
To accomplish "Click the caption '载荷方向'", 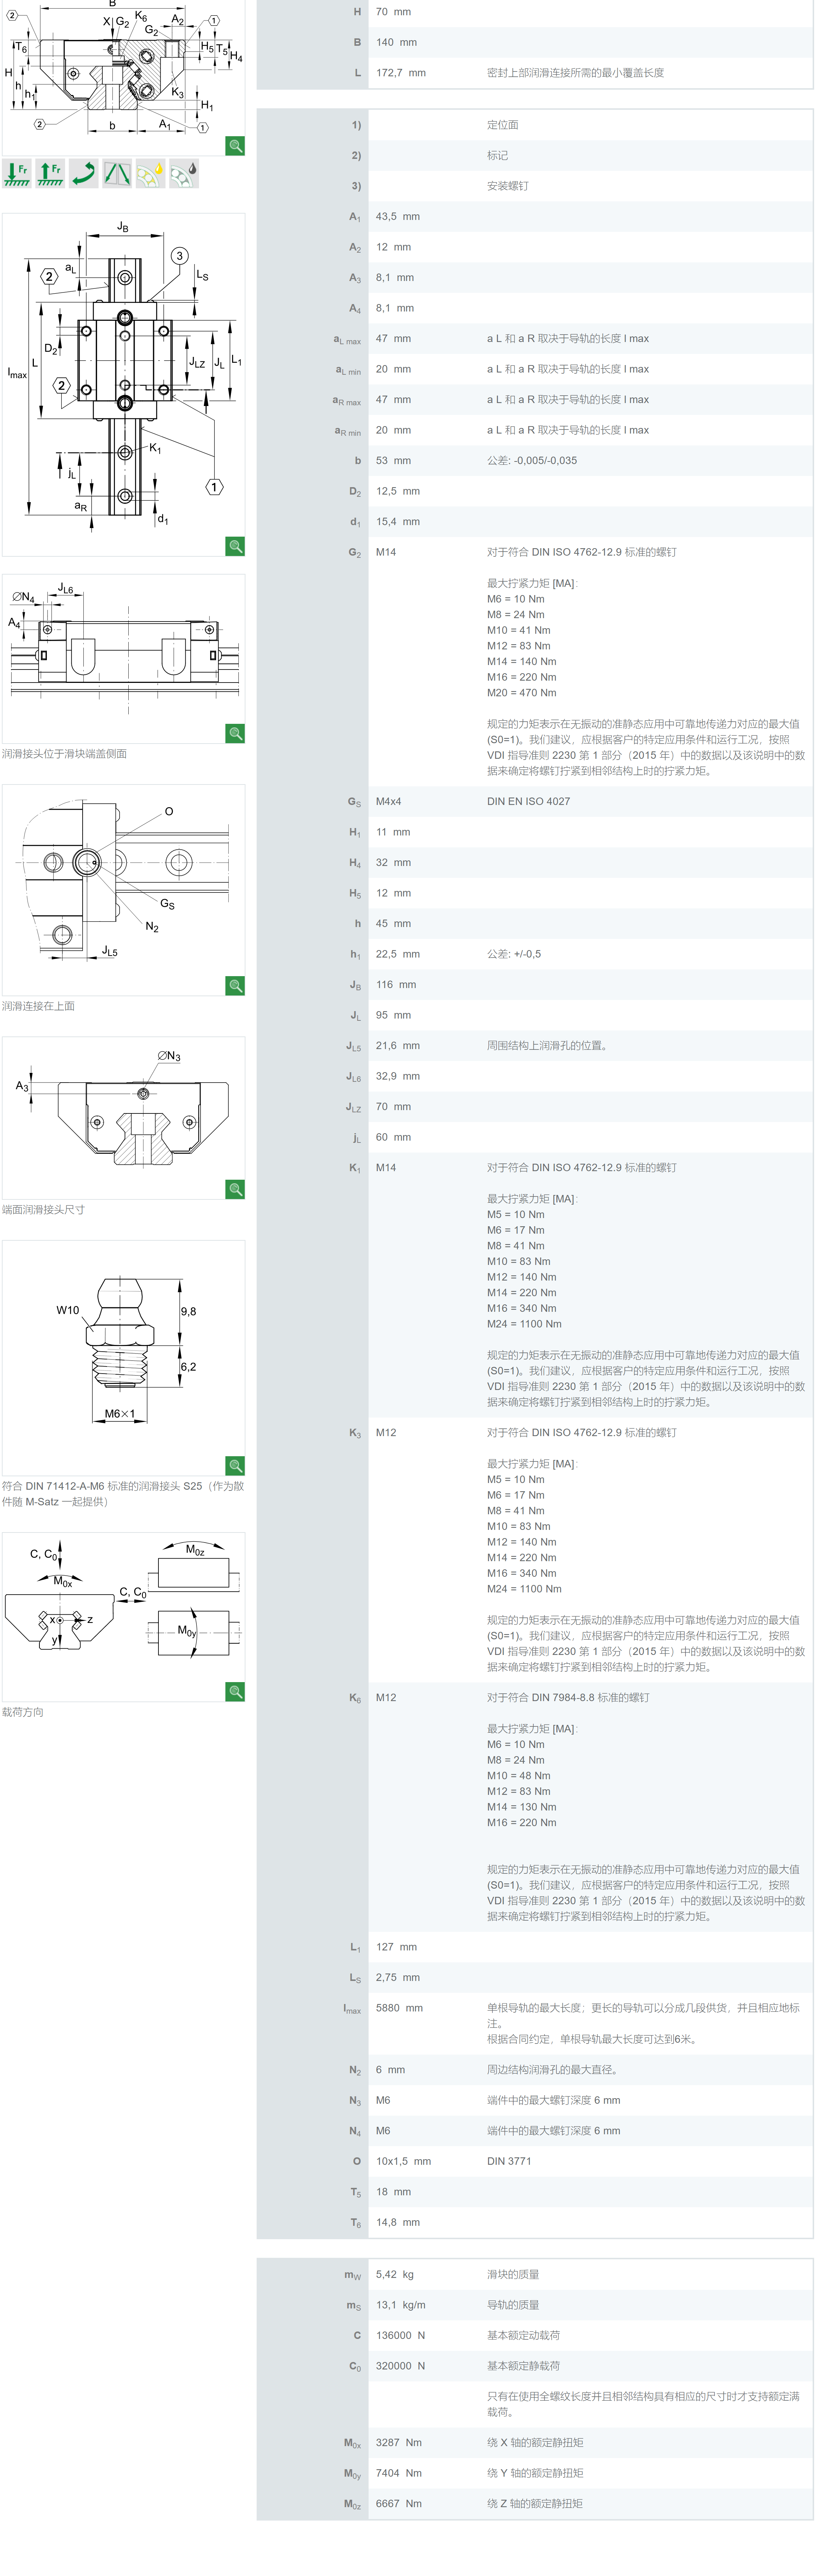I will point(23,1712).
